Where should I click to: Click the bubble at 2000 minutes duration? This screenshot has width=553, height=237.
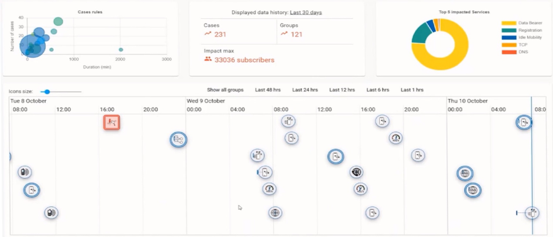coord(121,49)
